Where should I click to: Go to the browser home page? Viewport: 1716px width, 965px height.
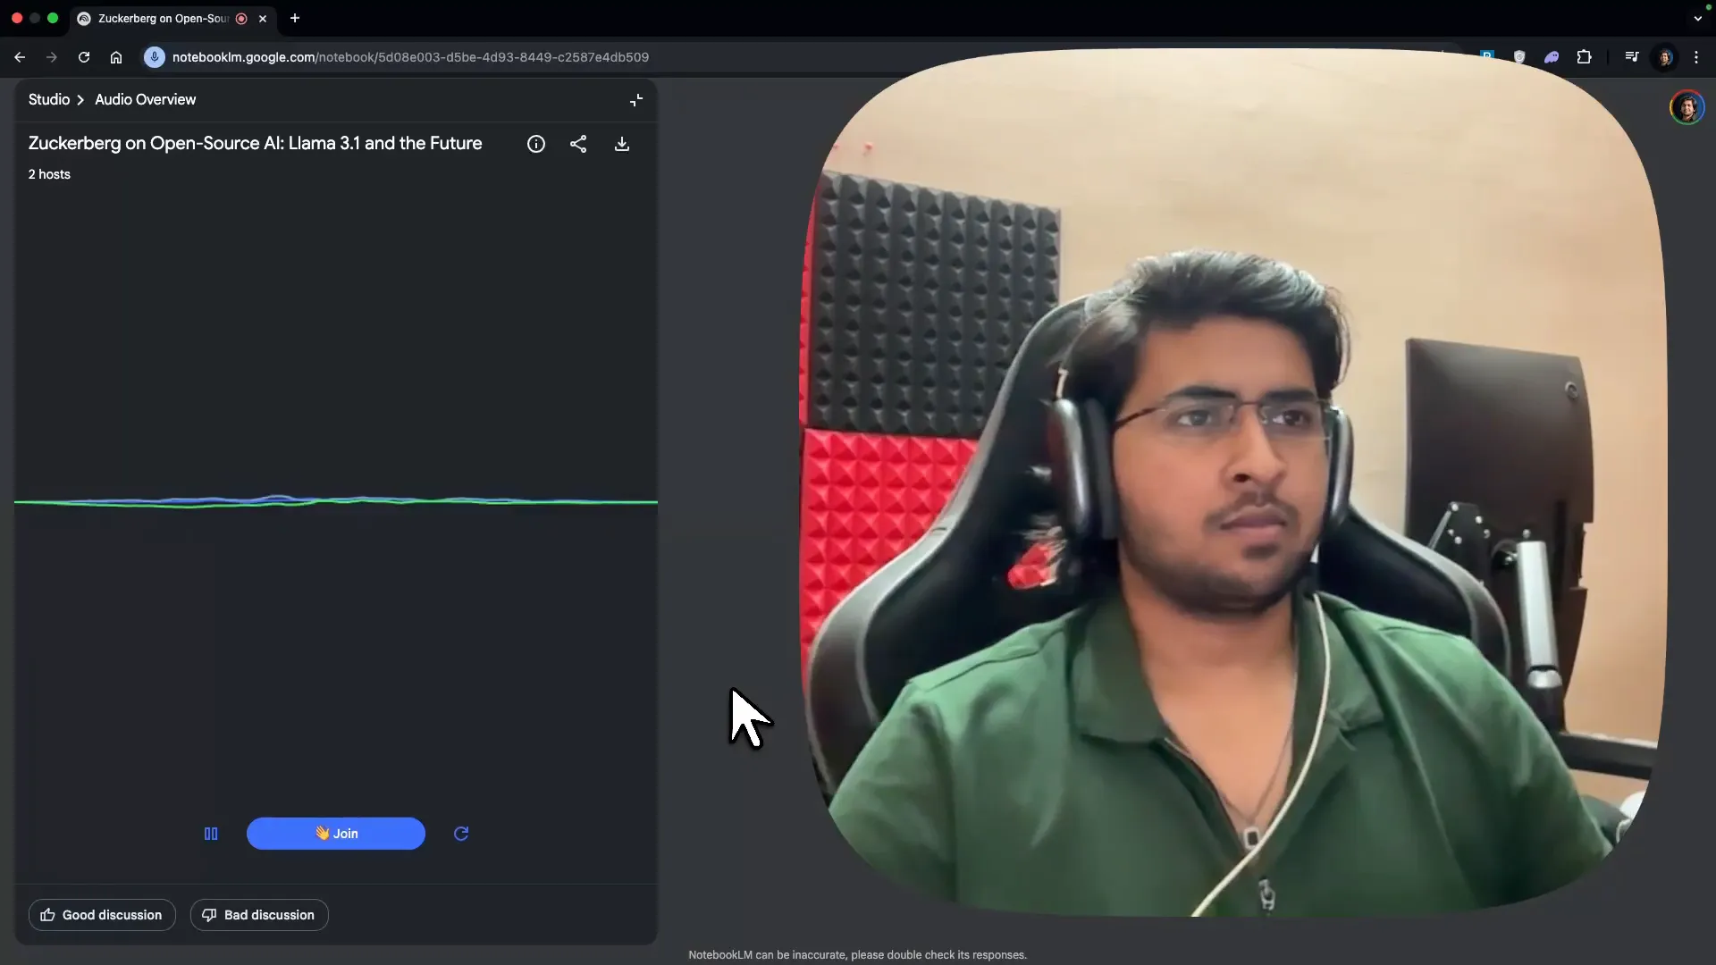pyautogui.click(x=116, y=57)
